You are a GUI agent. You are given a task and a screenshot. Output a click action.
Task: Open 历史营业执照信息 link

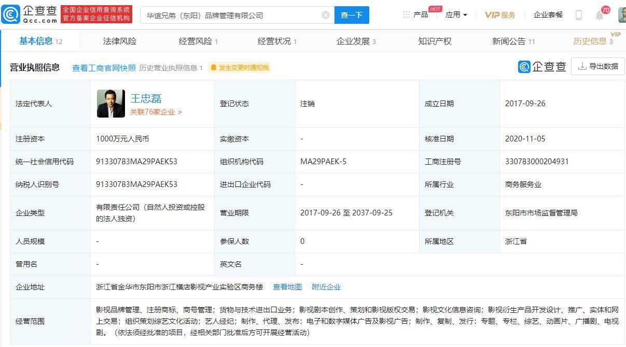pos(171,67)
